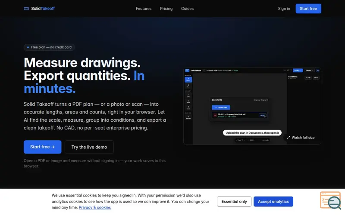Select the Pan tool in demo preview
345x215 pixels.
[x=188, y=86]
